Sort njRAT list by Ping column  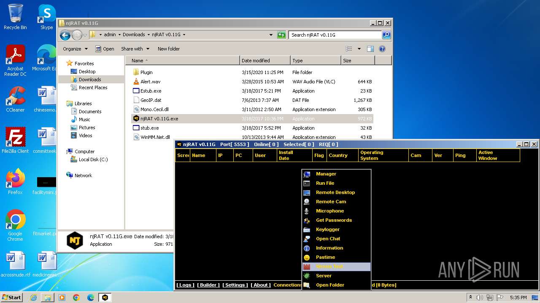click(465, 155)
